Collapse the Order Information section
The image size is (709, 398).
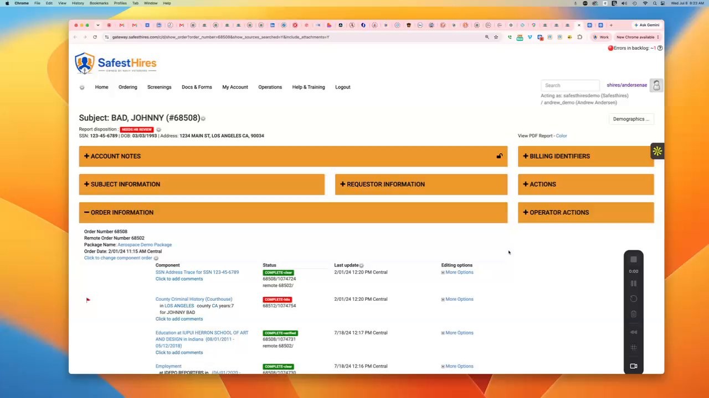293,213
